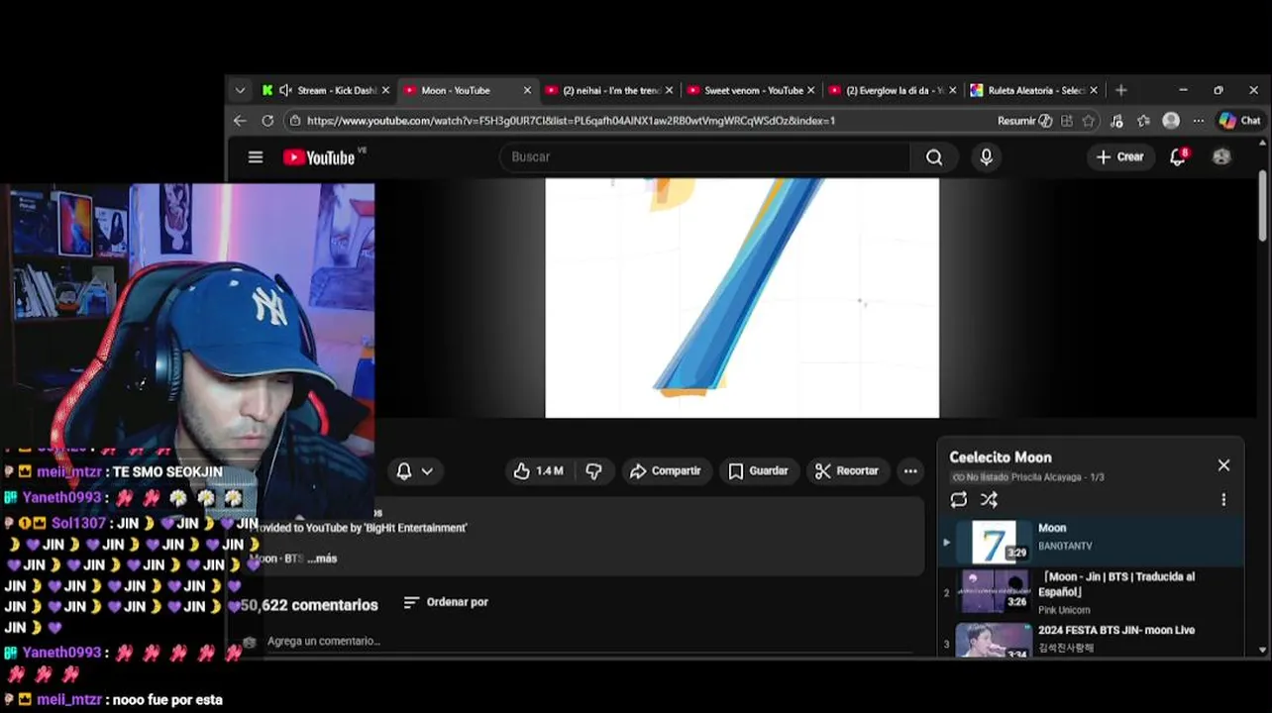Open a new browser tab
The height and width of the screenshot is (713, 1272).
tap(1120, 90)
